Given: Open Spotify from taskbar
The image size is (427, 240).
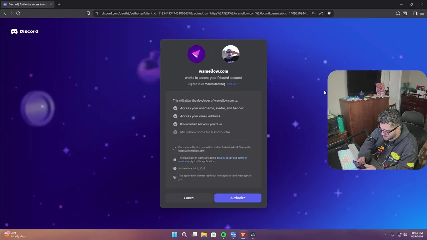Looking at the screenshot, I should [x=224, y=235].
